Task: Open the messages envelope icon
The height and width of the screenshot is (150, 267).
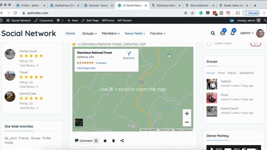Action: [x=222, y=33]
